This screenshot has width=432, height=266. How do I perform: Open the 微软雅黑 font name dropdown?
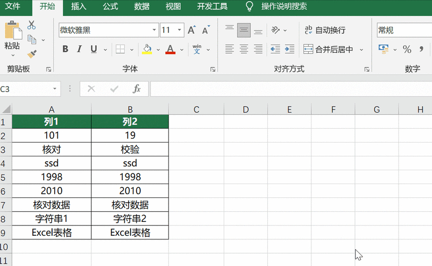[155, 30]
